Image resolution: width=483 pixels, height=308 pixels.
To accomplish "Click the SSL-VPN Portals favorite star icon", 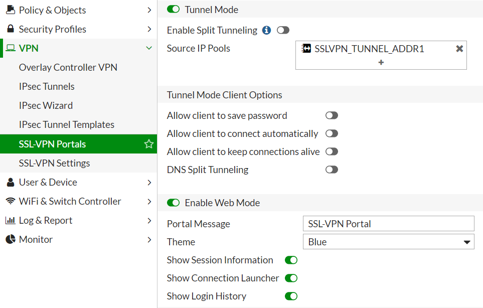I will click(x=149, y=144).
